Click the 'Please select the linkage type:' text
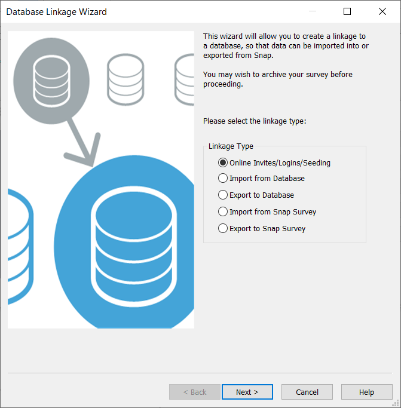The height and width of the screenshot is (408, 401). pyautogui.click(x=255, y=121)
